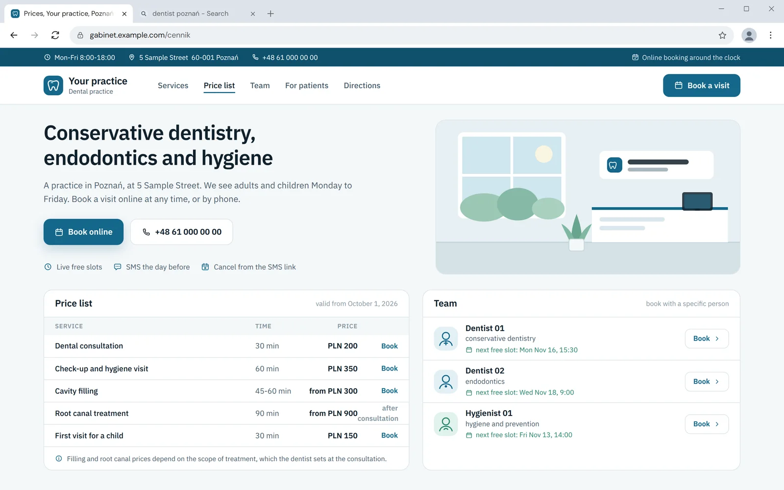Image resolution: width=784 pixels, height=490 pixels.
Task: Close the 'dentist poznań - Search' tab
Action: [253, 14]
